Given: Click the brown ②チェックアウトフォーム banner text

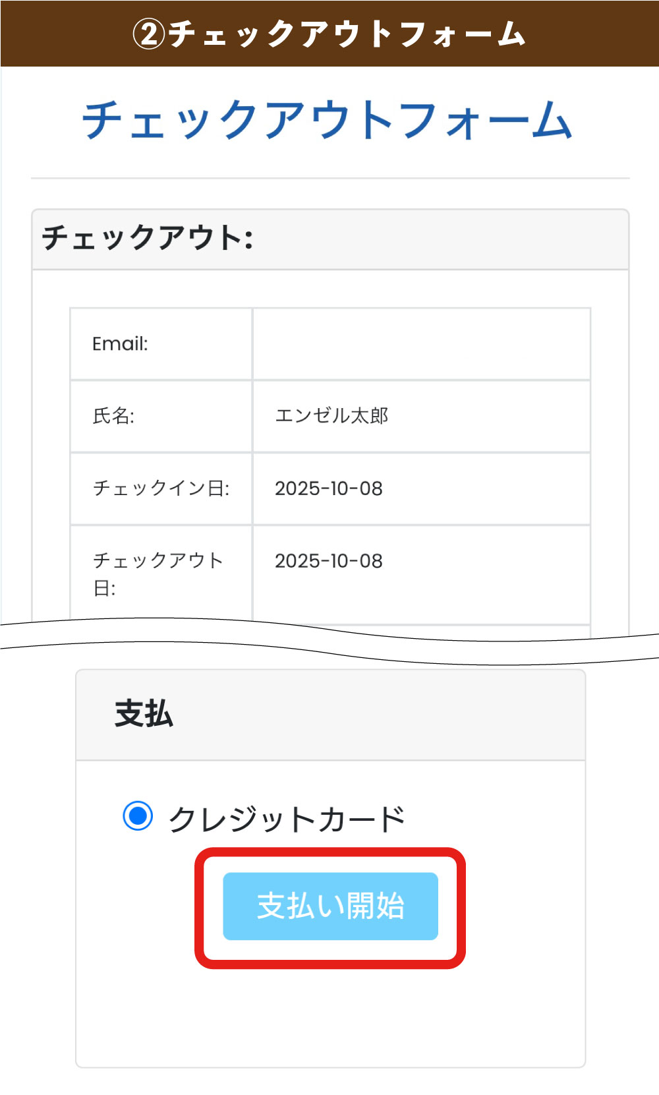Looking at the screenshot, I should coord(346,34).
